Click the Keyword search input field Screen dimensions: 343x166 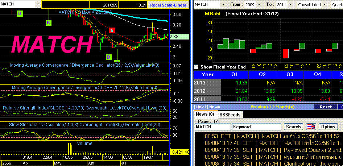[257, 127]
